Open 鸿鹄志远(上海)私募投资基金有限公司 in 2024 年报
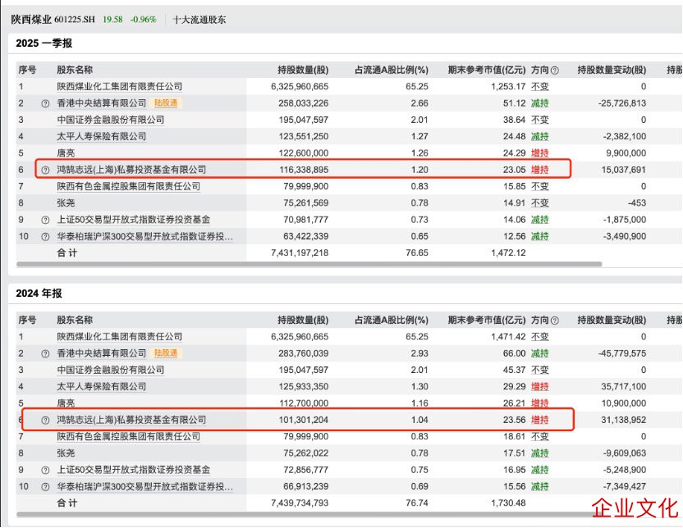The height and width of the screenshot is (528, 683). (131, 420)
